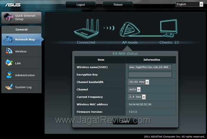Click the Encryption Key input field
The width and height of the screenshot is (207, 139).
(150, 75)
